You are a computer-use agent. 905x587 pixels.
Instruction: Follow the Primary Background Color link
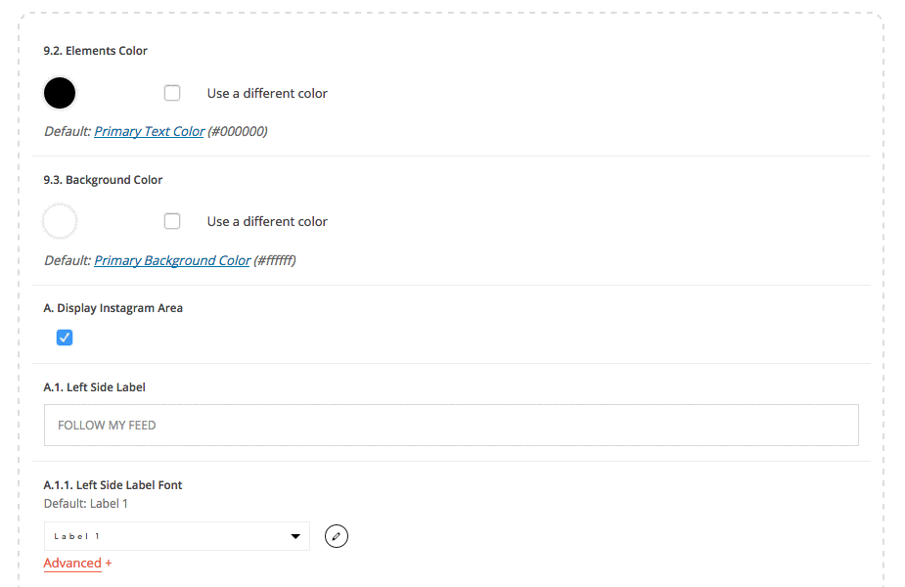pos(172,260)
